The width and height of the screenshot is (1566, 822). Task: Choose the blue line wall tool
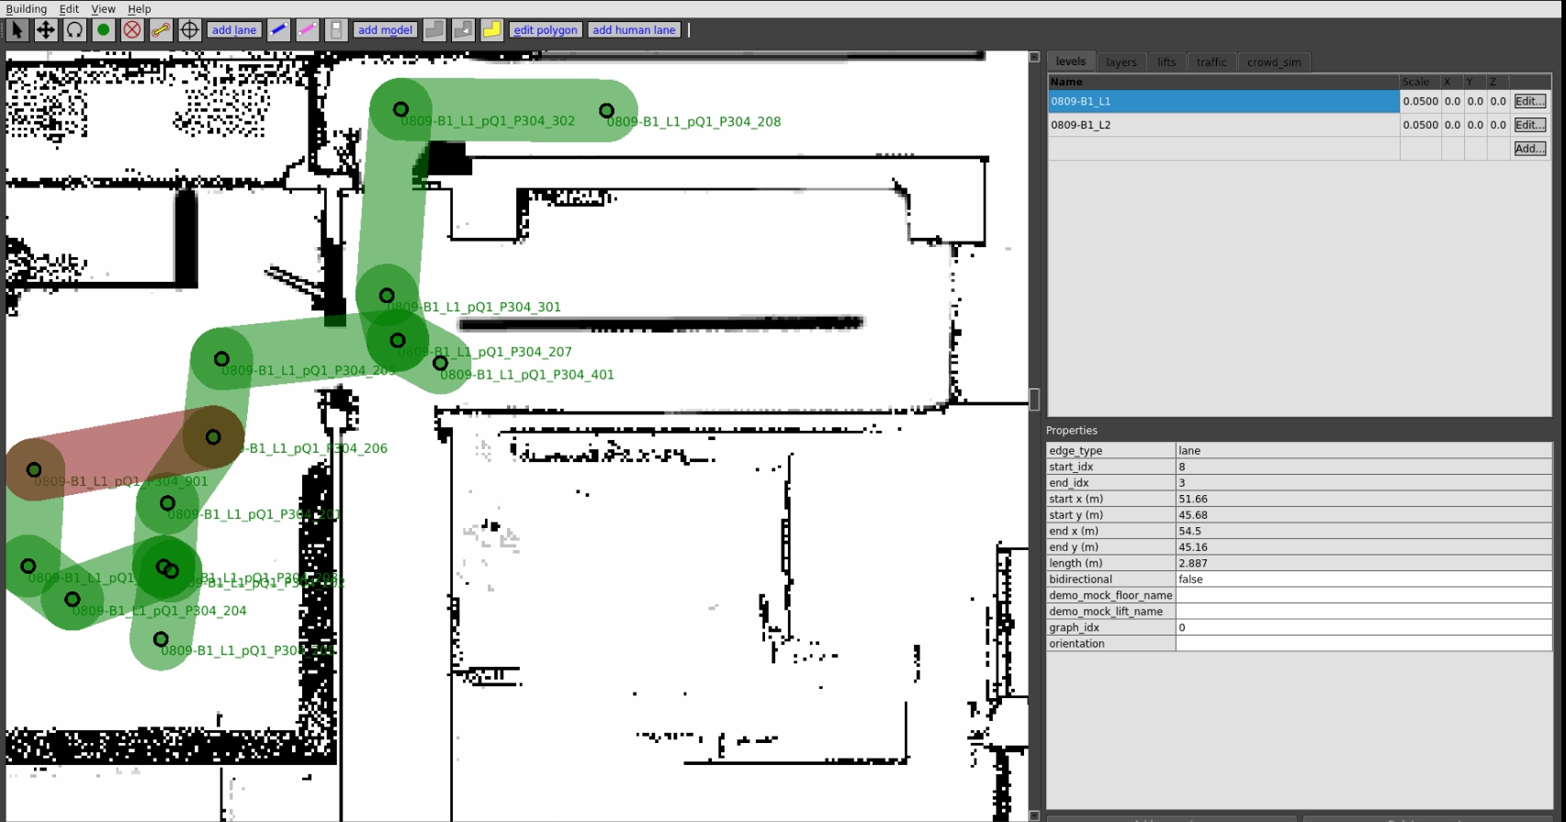point(278,30)
